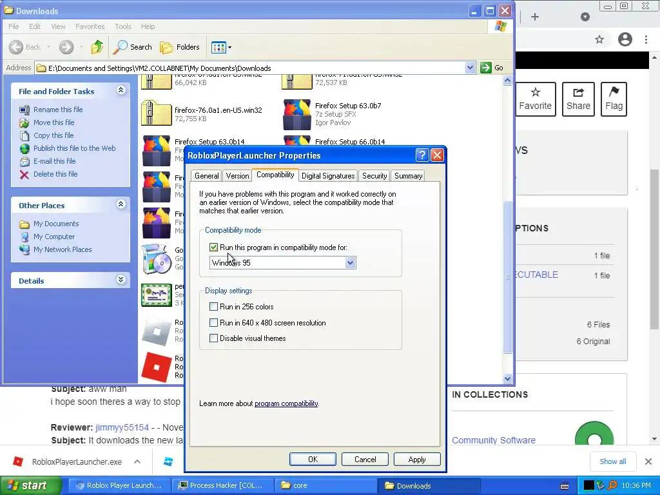The height and width of the screenshot is (495, 660).
Task: Open browser profile avatar icon
Action: (625, 39)
